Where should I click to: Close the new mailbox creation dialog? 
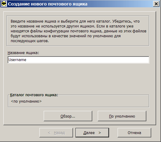(156, 4)
